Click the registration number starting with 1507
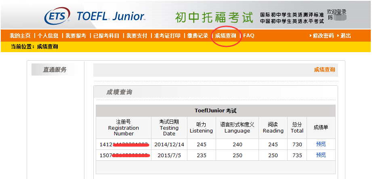The width and height of the screenshot is (372, 179). pyautogui.click(x=124, y=155)
